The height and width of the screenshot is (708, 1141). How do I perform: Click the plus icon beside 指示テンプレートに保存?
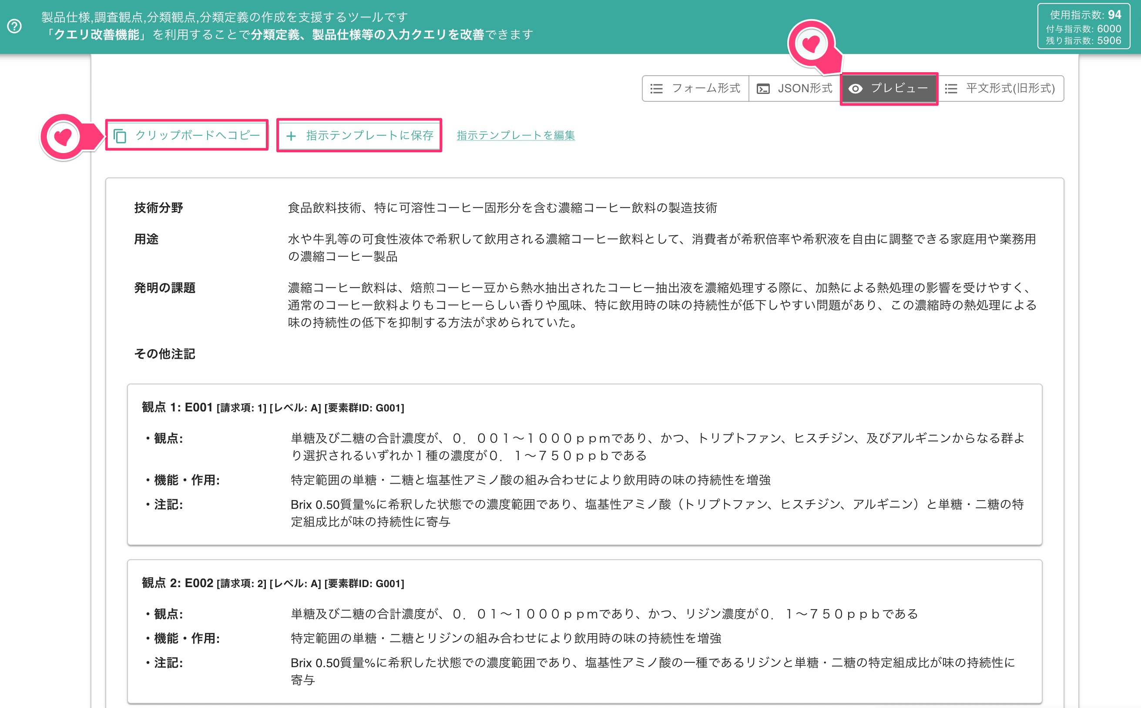291,136
